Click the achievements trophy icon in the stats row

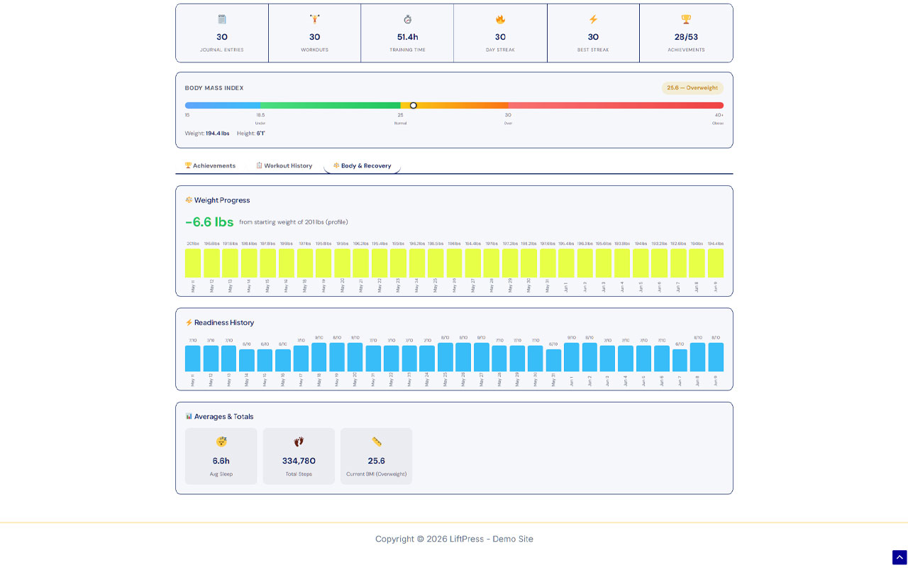click(x=686, y=19)
